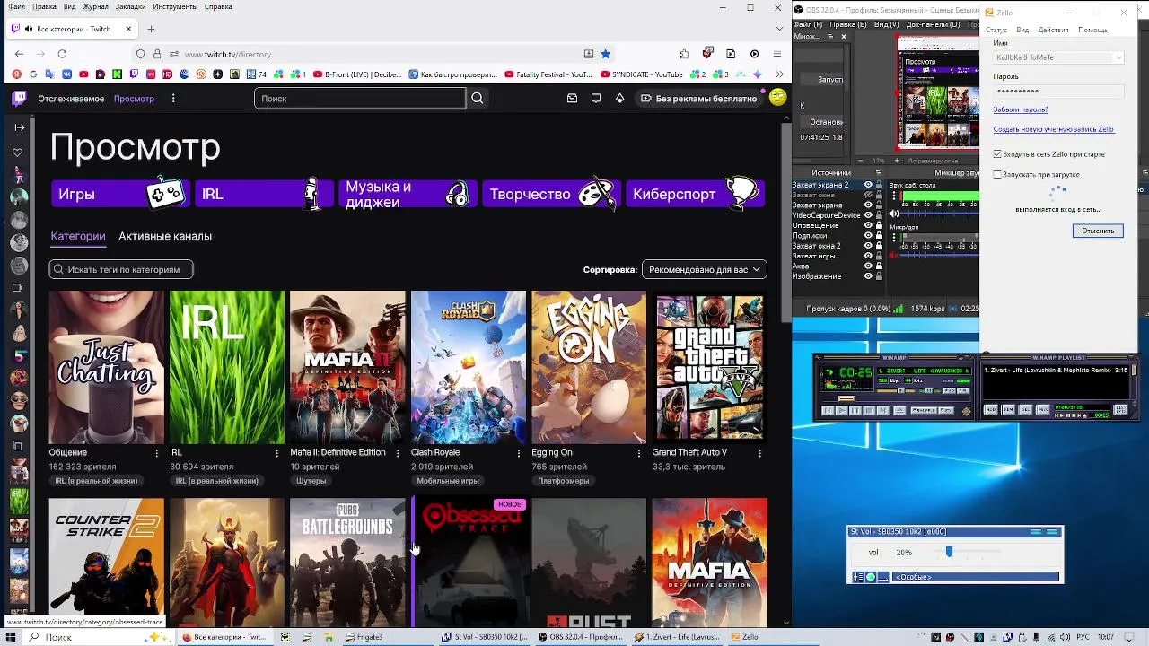1149x646 pixels.
Task: Bookmark page with the blue star icon
Action: click(x=605, y=54)
